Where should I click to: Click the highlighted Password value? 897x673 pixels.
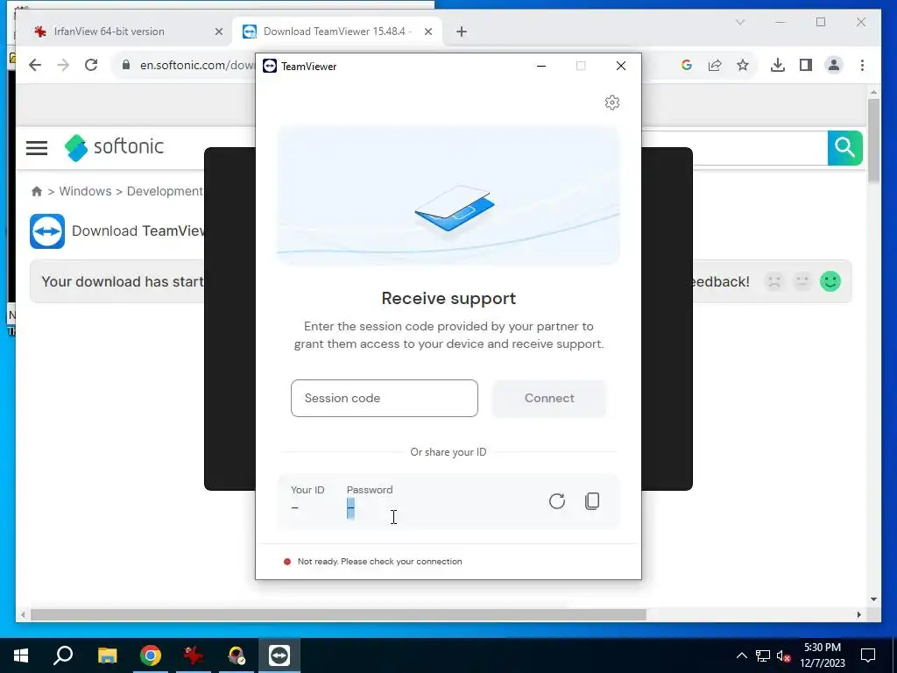coord(350,508)
